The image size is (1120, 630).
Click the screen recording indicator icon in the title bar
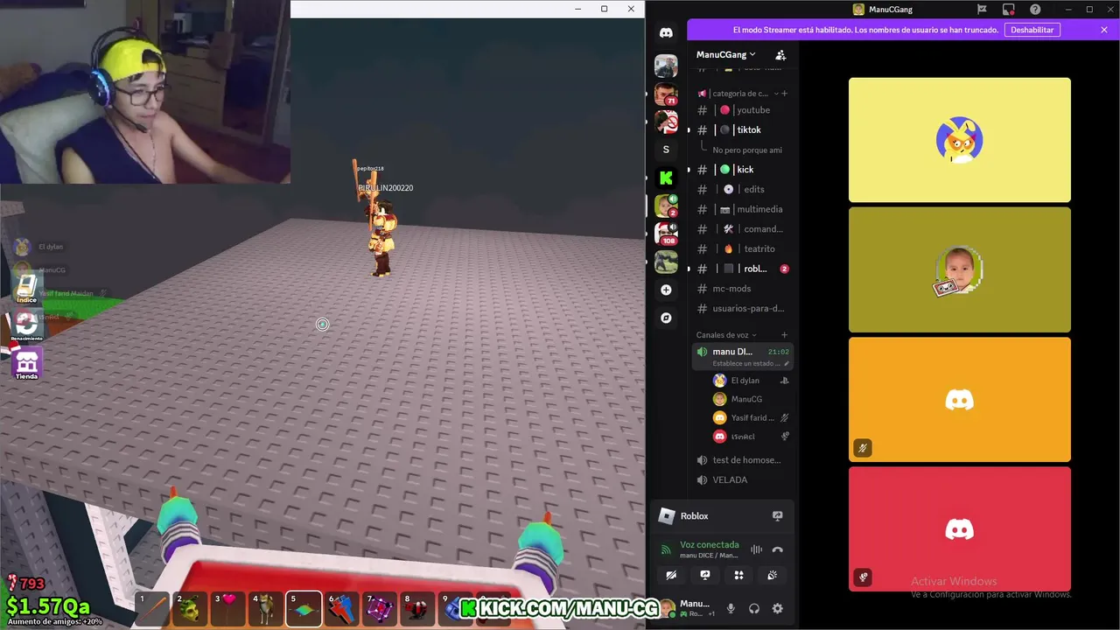tap(1008, 10)
